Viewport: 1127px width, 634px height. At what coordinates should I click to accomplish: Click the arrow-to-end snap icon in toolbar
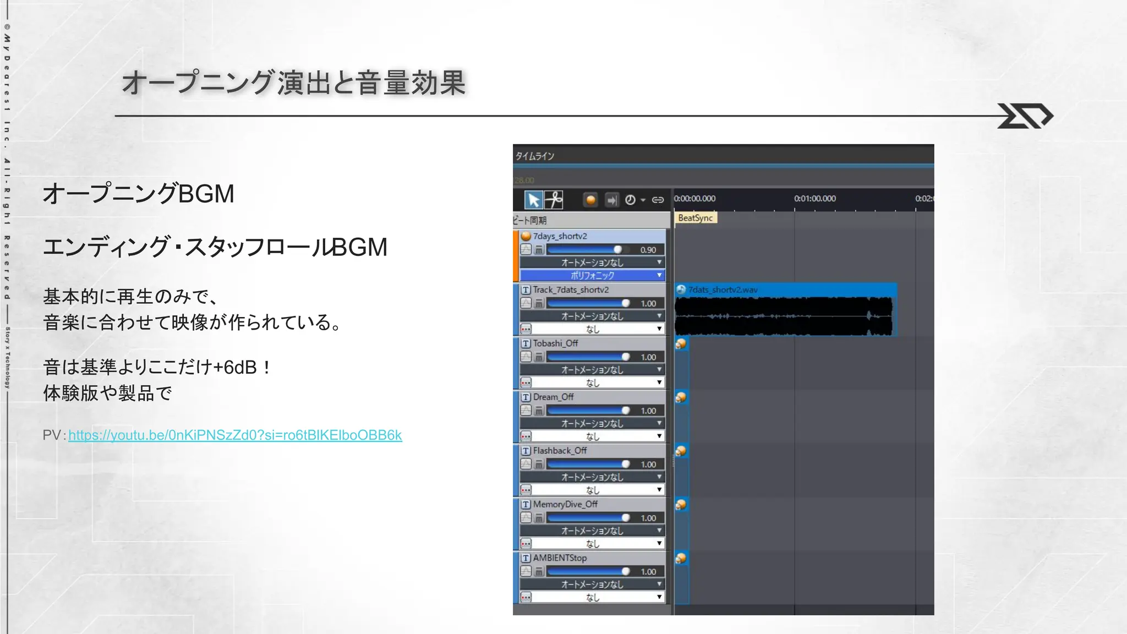tap(611, 200)
